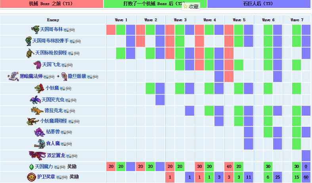The width and height of the screenshot is (312, 183).
Task: Select the Wave 4 column header
Action: click(210, 20)
